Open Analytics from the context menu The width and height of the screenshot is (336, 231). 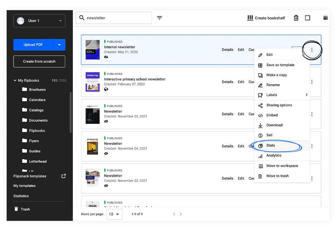282,155
